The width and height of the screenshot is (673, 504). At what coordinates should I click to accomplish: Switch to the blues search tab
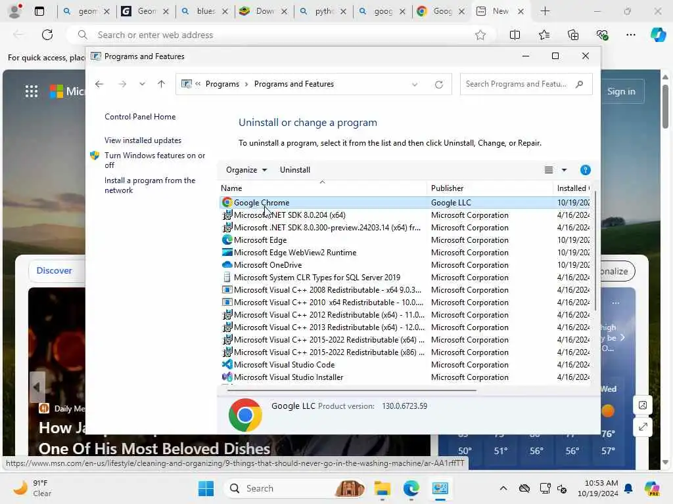(x=204, y=12)
